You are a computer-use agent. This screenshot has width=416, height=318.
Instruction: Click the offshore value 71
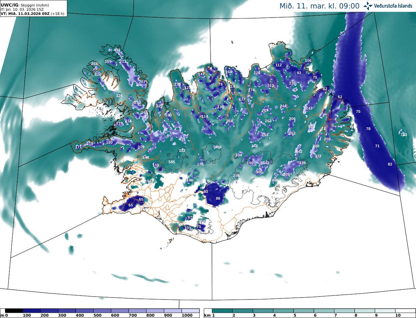pyautogui.click(x=377, y=146)
